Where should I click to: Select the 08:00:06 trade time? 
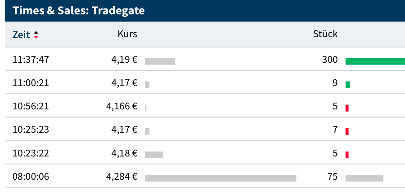(x=31, y=176)
